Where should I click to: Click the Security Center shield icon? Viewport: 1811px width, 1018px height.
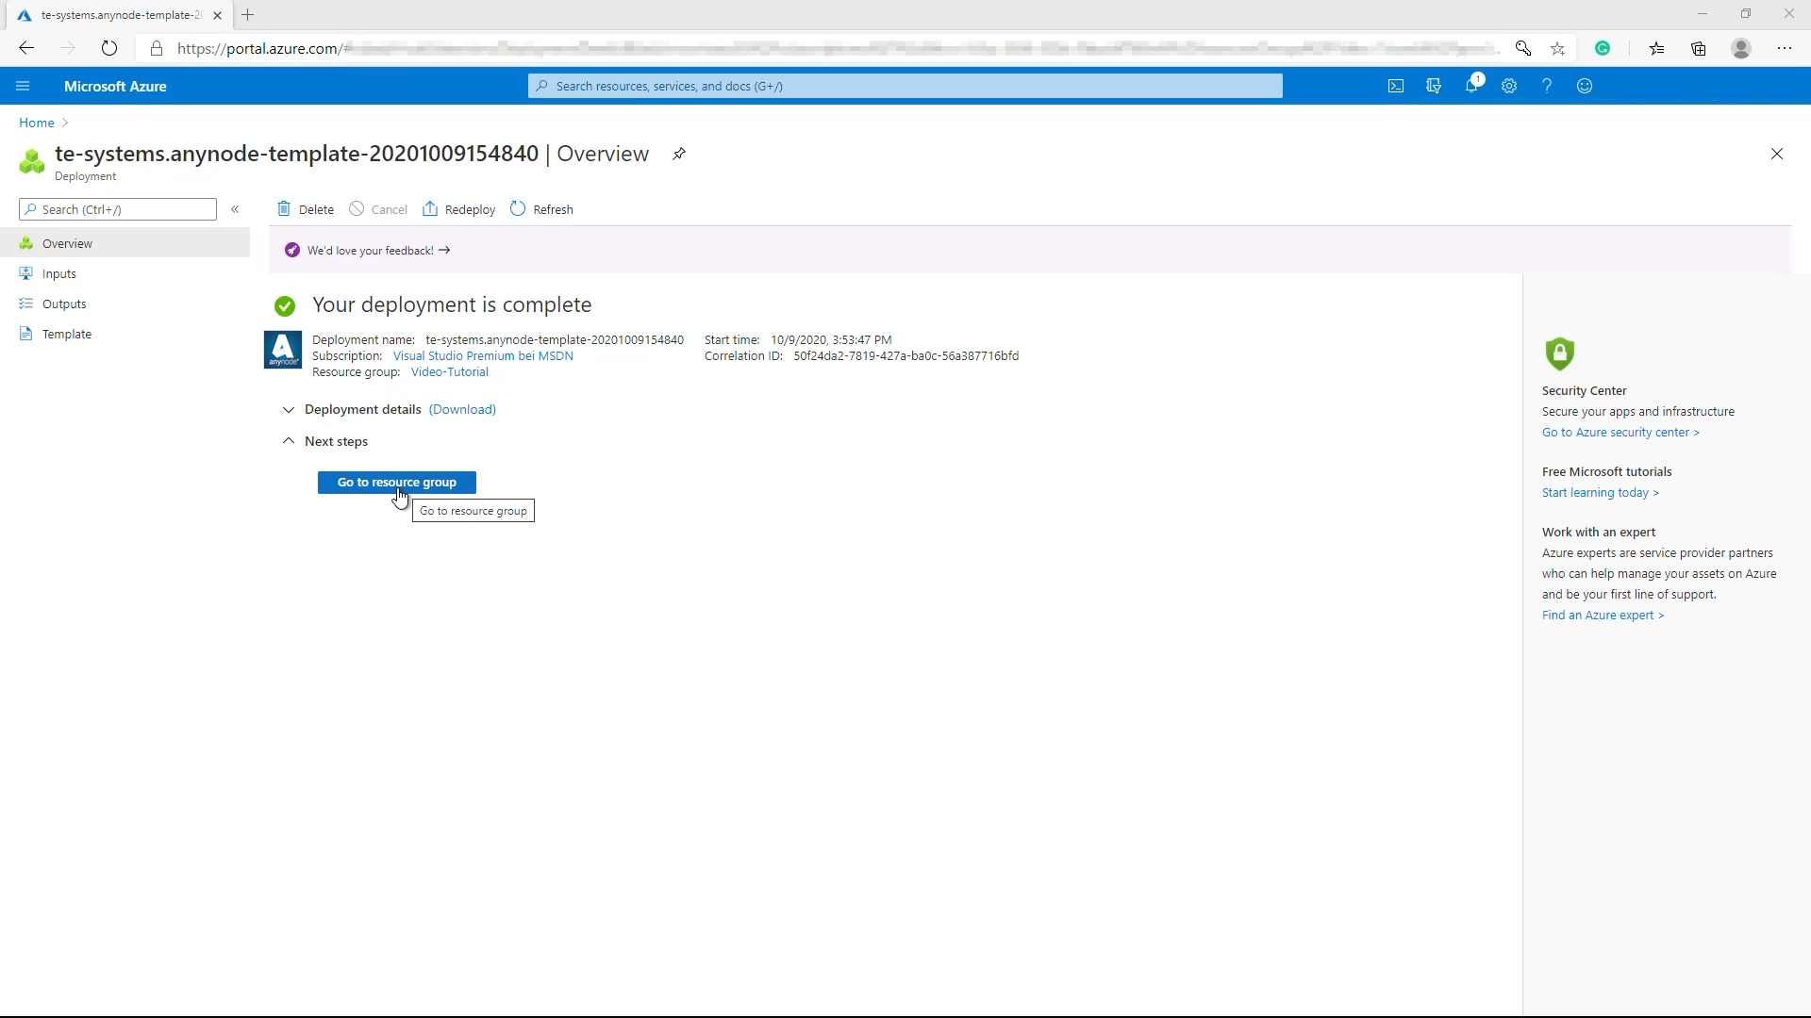pyautogui.click(x=1560, y=353)
